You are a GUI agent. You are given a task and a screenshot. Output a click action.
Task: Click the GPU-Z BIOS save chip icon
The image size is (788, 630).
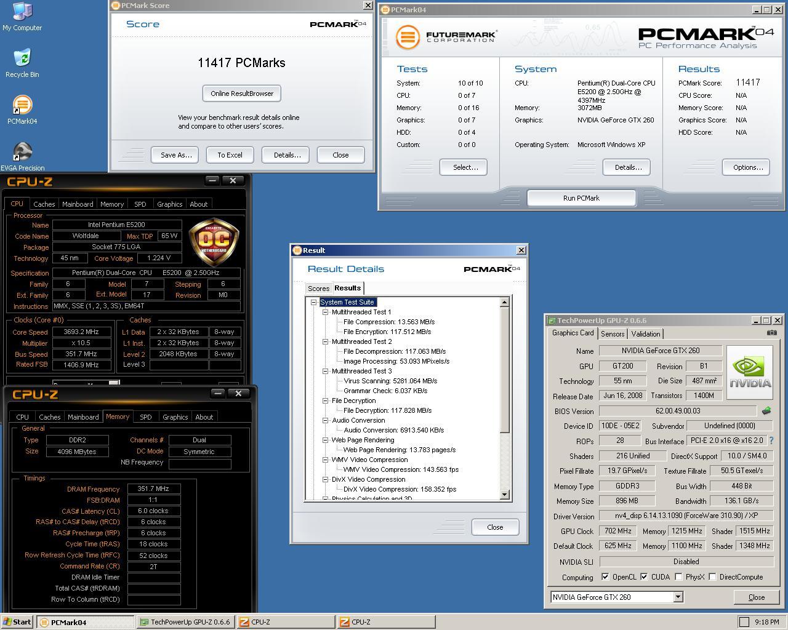pyautogui.click(x=766, y=410)
